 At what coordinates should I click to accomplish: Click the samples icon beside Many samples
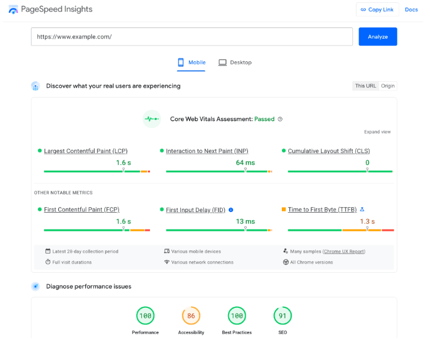[285, 251]
